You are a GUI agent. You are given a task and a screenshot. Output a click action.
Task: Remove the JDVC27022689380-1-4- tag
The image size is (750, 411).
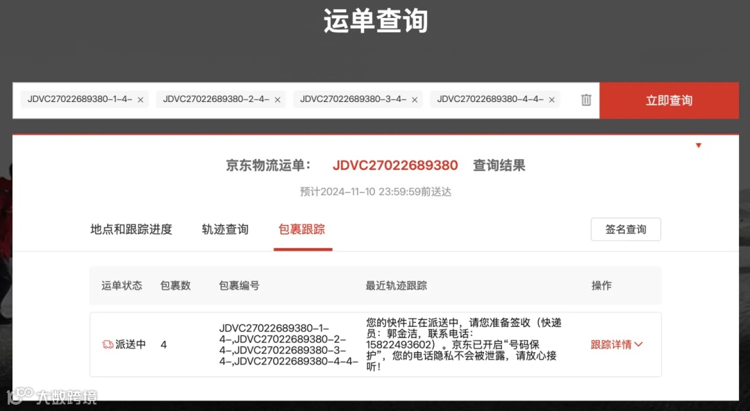140,100
